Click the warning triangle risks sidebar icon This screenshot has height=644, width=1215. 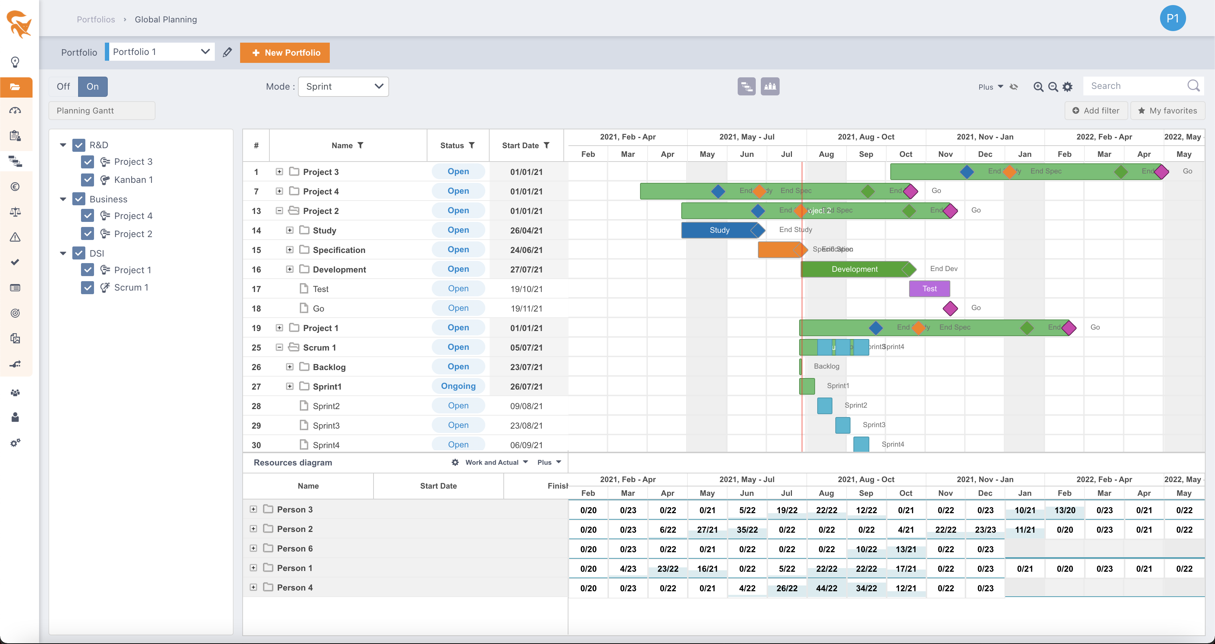15,237
